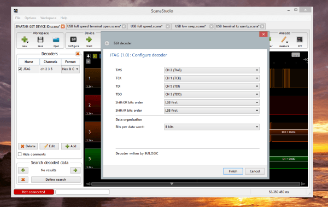Click the Delete decoder button

tap(28, 146)
